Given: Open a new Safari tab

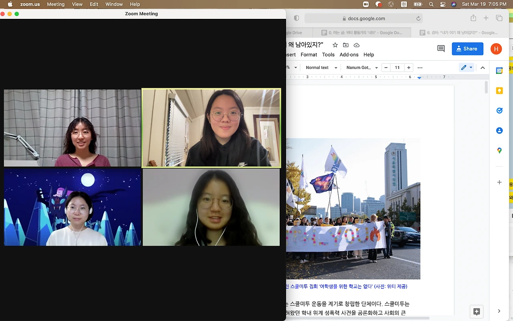Looking at the screenshot, I should click(486, 18).
